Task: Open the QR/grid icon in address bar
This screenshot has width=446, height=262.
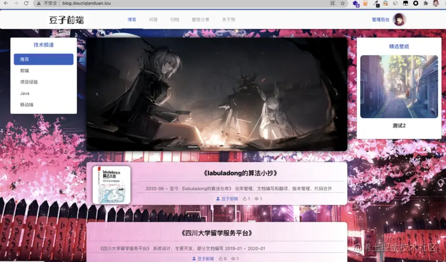Action: click(332, 3)
